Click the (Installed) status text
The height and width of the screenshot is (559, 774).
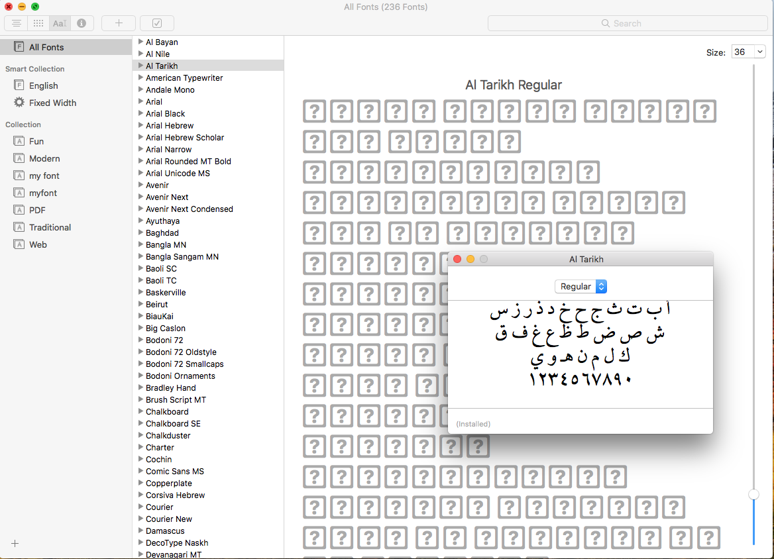[x=473, y=424]
